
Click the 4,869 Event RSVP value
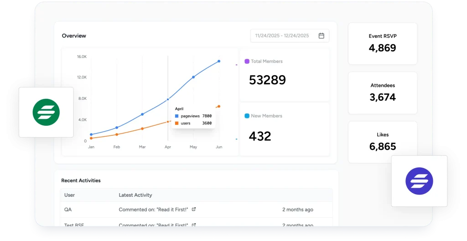(x=383, y=48)
